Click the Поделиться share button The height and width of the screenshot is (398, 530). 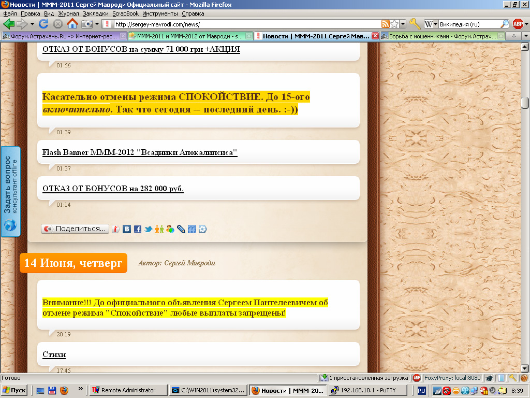click(x=75, y=229)
